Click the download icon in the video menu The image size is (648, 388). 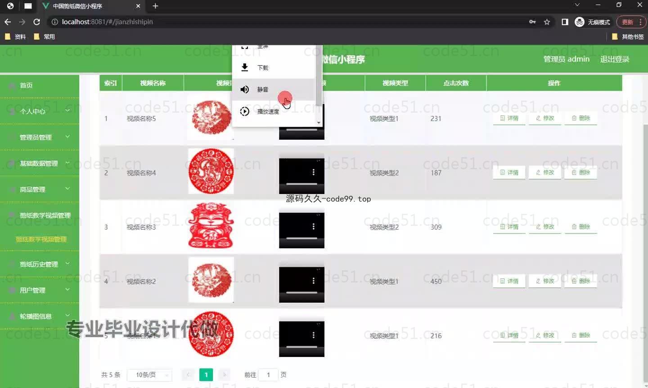tap(244, 67)
